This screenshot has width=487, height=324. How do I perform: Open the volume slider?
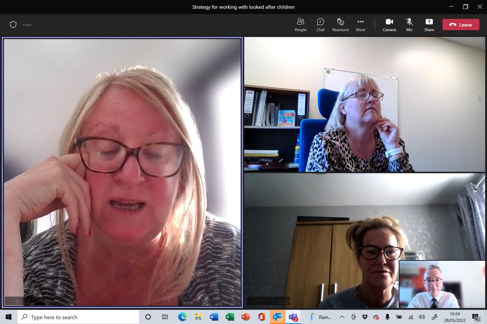(421, 317)
